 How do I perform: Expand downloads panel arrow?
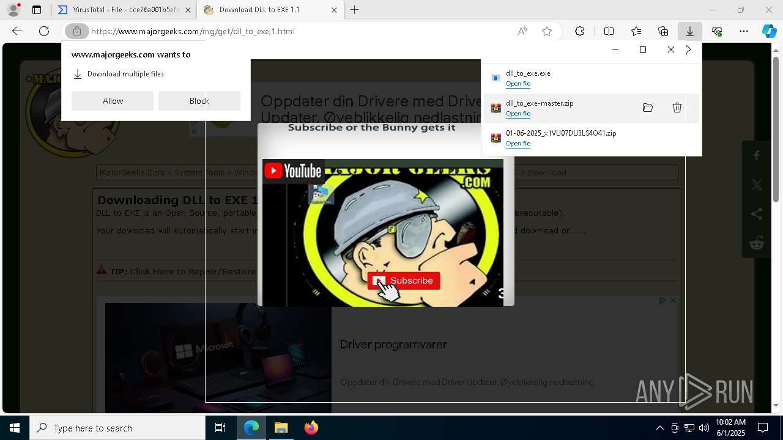point(689,50)
